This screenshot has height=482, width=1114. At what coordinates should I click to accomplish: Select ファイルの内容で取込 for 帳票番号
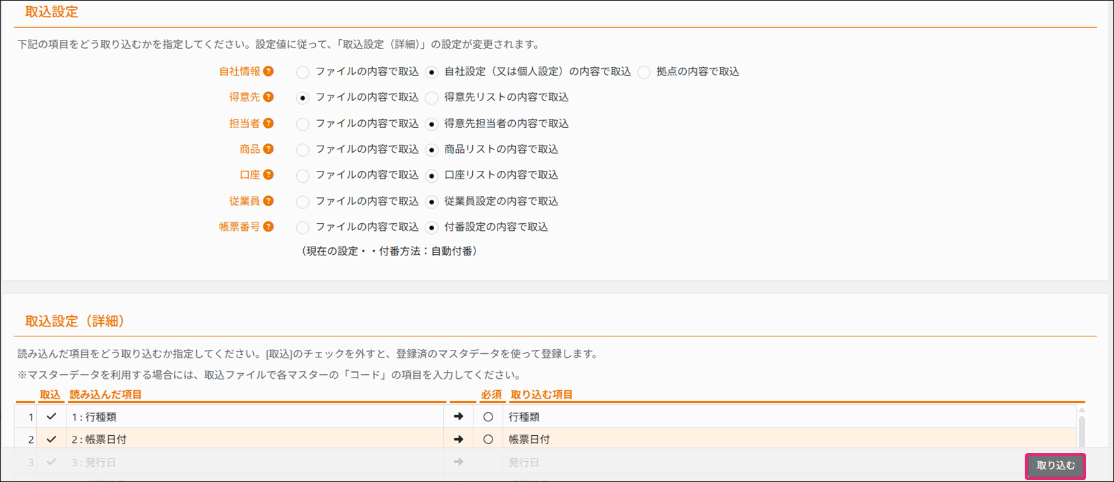pos(303,227)
